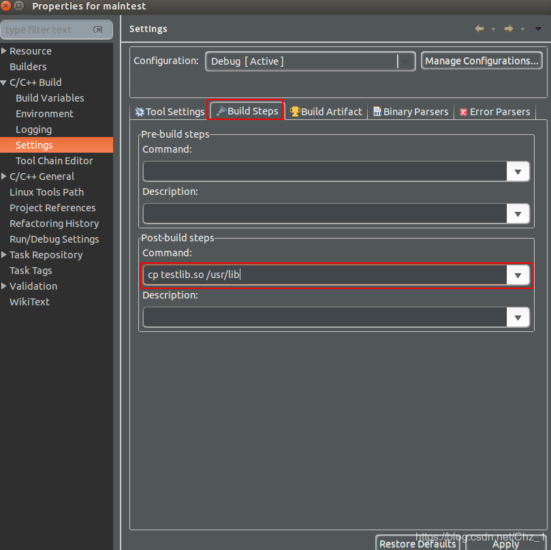The height and width of the screenshot is (550, 551).
Task: Select Logging page
Action: click(34, 129)
